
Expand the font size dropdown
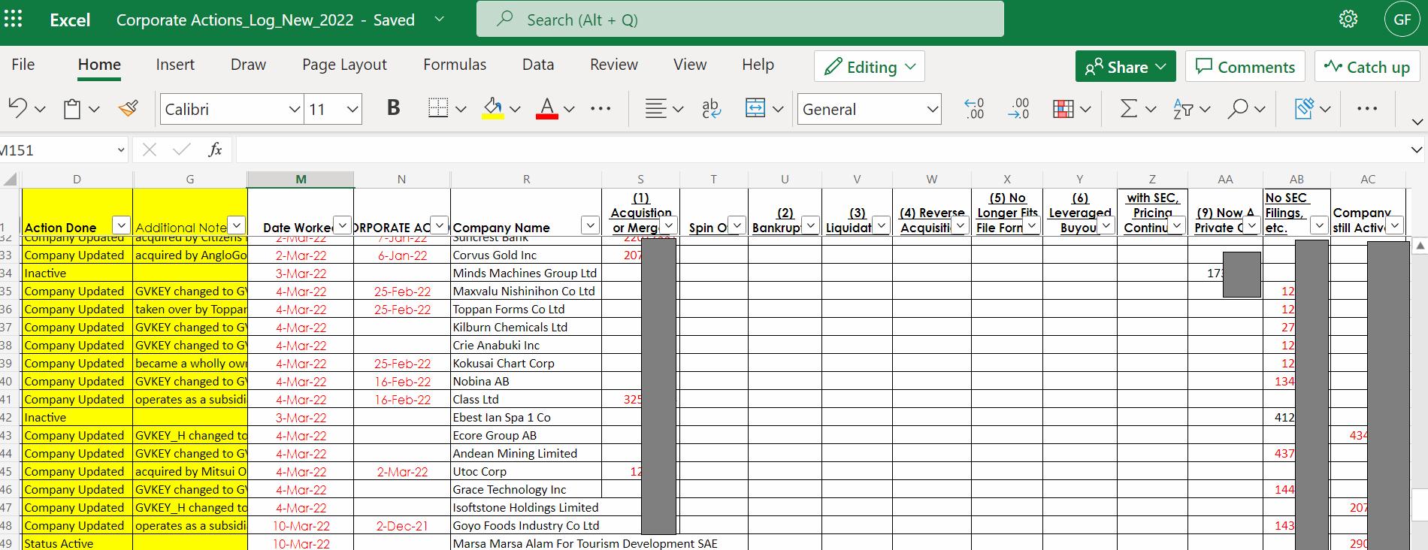(x=352, y=110)
